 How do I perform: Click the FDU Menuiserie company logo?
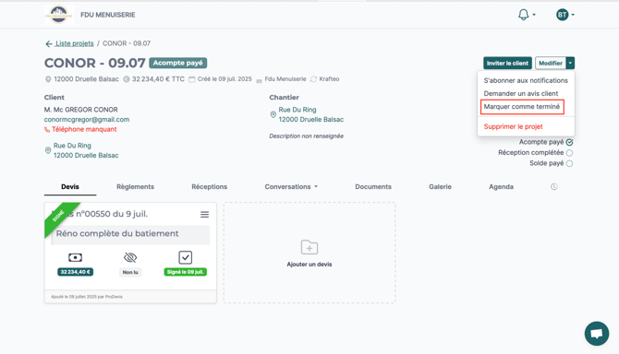(x=59, y=15)
